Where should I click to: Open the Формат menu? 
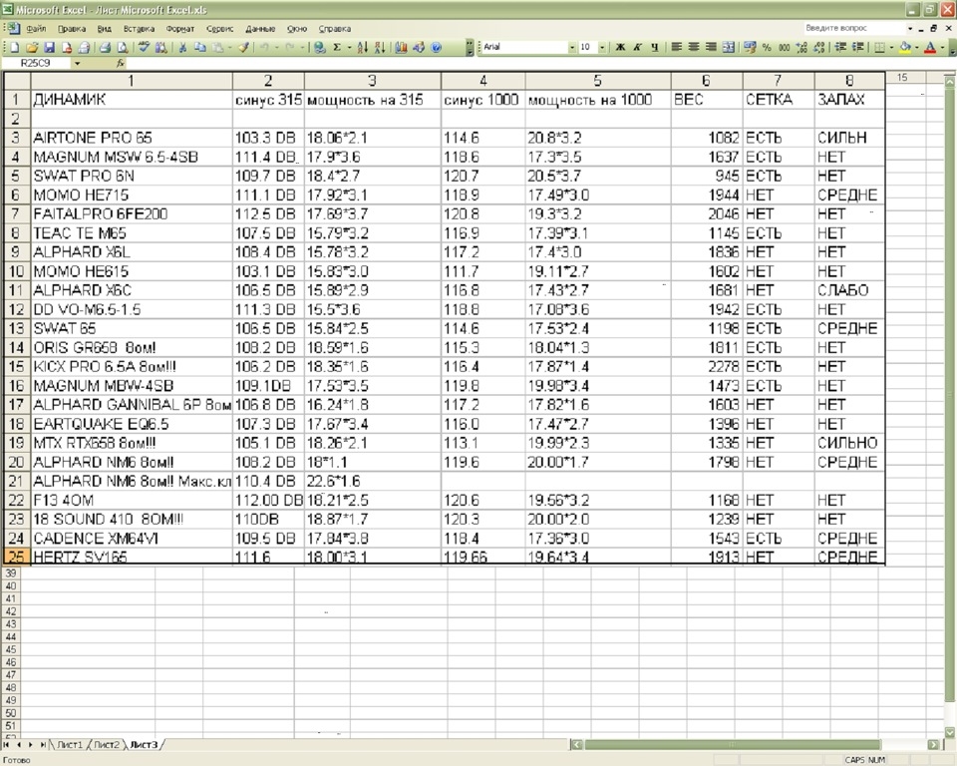pyautogui.click(x=180, y=29)
